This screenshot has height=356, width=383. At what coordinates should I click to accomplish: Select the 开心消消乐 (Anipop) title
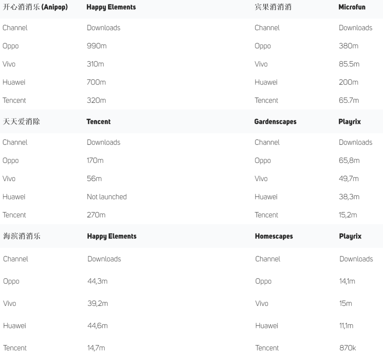(x=35, y=7)
